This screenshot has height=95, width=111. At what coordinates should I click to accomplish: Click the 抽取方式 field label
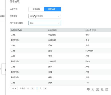(14, 9)
